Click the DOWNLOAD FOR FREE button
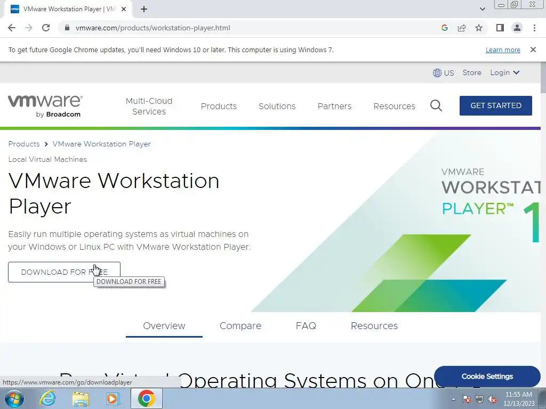The width and height of the screenshot is (546, 409). pos(64,272)
